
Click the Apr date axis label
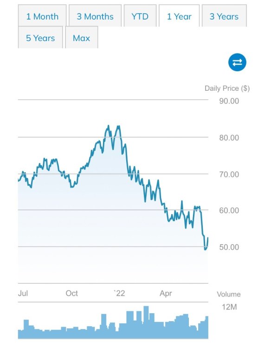(x=166, y=293)
